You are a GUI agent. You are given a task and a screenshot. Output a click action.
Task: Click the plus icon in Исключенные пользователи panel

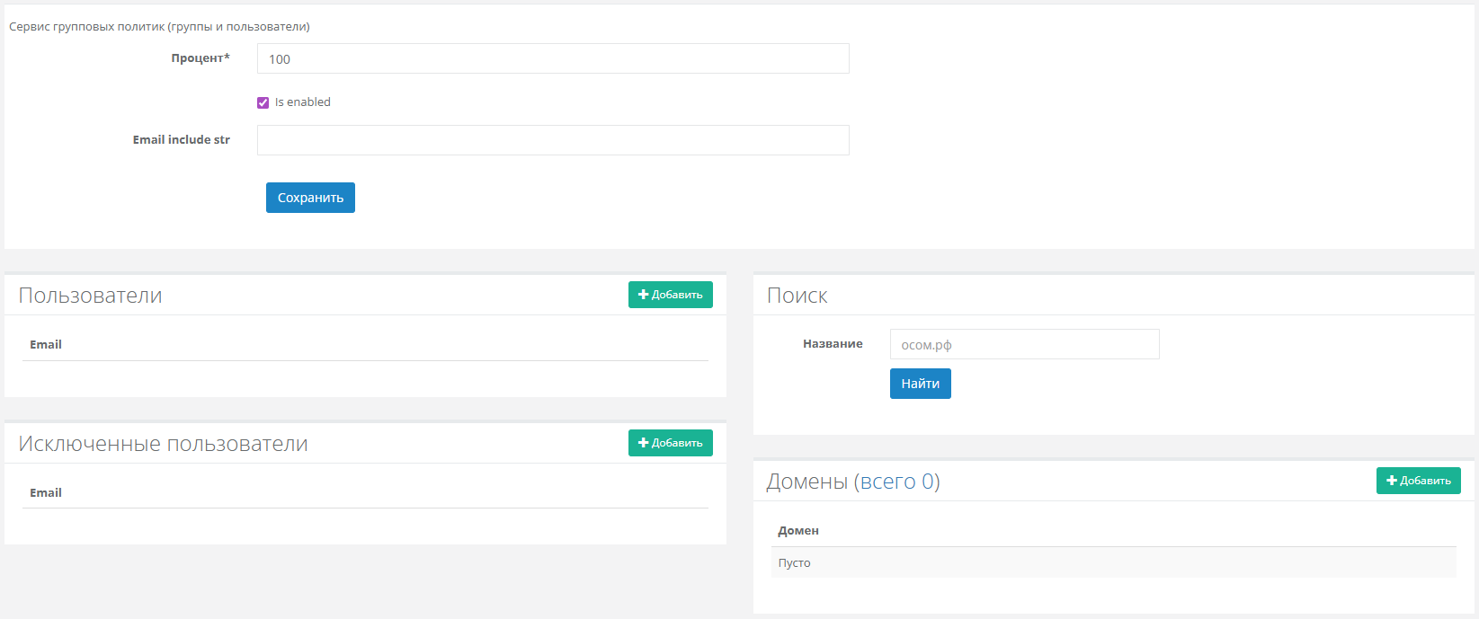[x=643, y=443]
